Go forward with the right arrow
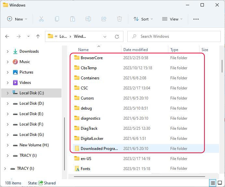The height and width of the screenshot is (187, 225). [x=19, y=36]
